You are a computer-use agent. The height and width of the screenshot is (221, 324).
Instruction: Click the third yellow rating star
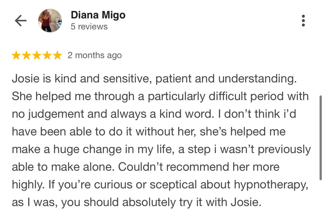tap(37, 55)
